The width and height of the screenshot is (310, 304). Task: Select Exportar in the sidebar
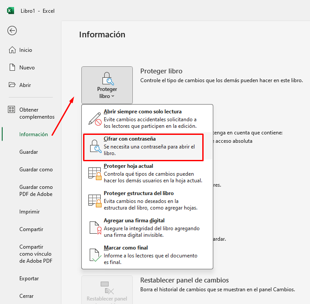click(x=29, y=279)
